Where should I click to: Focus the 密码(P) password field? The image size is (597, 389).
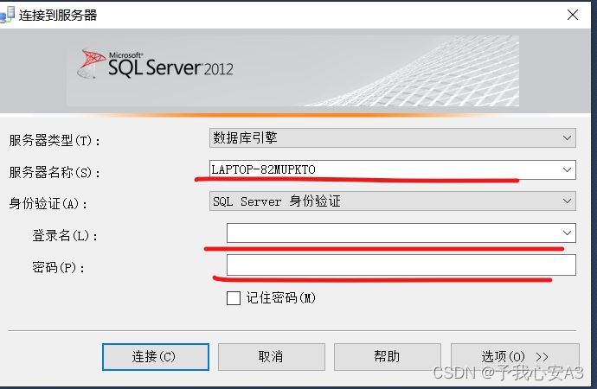[401, 265]
